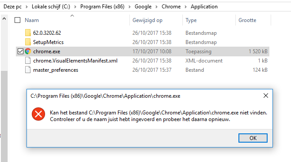
Task: Click the chrome.VisualElementsManifest.xml file icon
Action: 28,60
